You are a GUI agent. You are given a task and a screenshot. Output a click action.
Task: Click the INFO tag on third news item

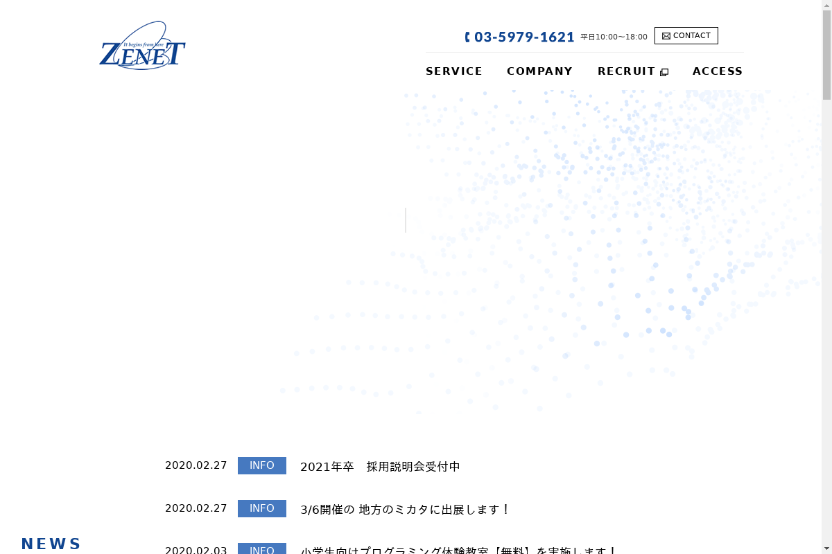tap(262, 548)
